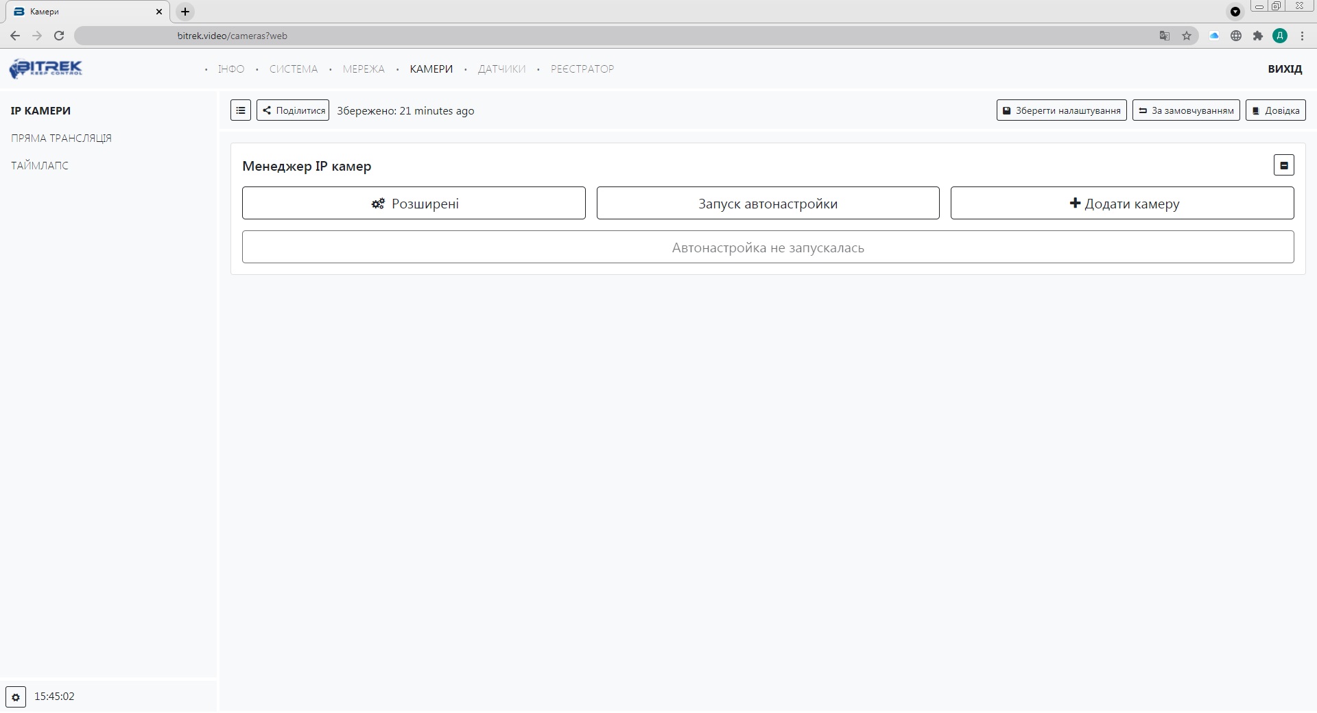Click Додати камеру button

[x=1122, y=204]
